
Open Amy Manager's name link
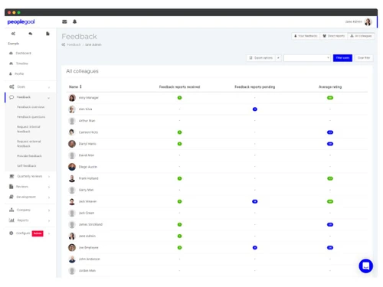tap(89, 98)
